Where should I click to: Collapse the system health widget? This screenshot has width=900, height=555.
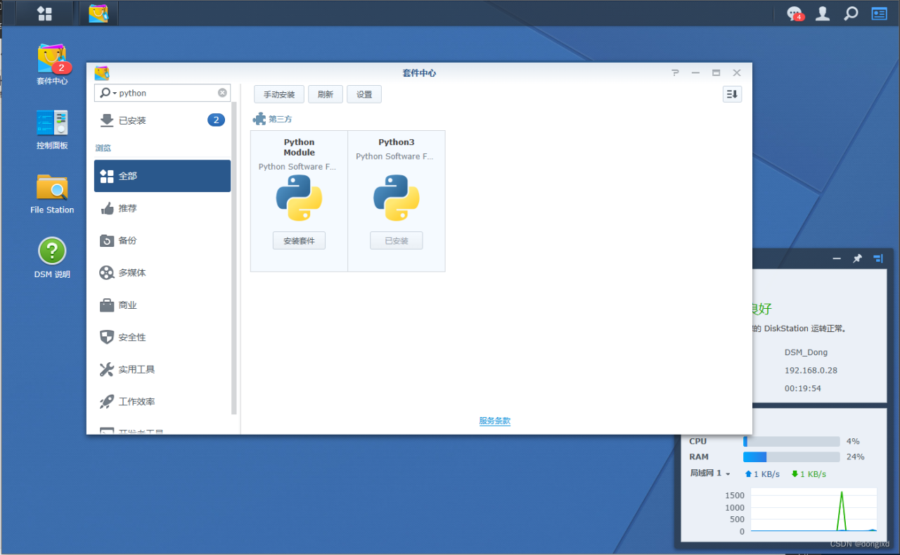point(837,259)
